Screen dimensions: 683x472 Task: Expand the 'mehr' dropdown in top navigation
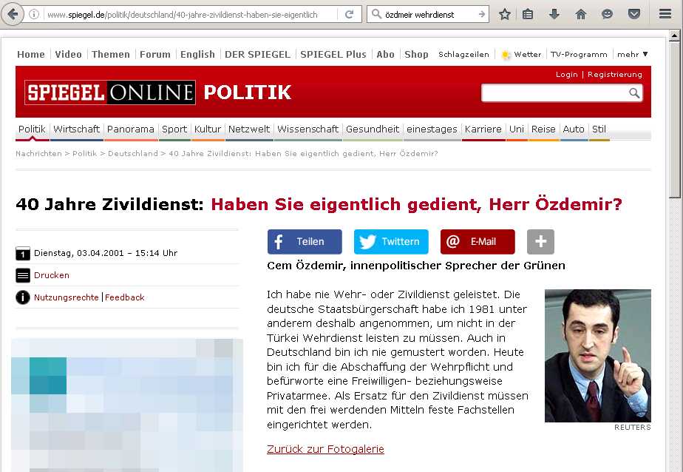633,54
